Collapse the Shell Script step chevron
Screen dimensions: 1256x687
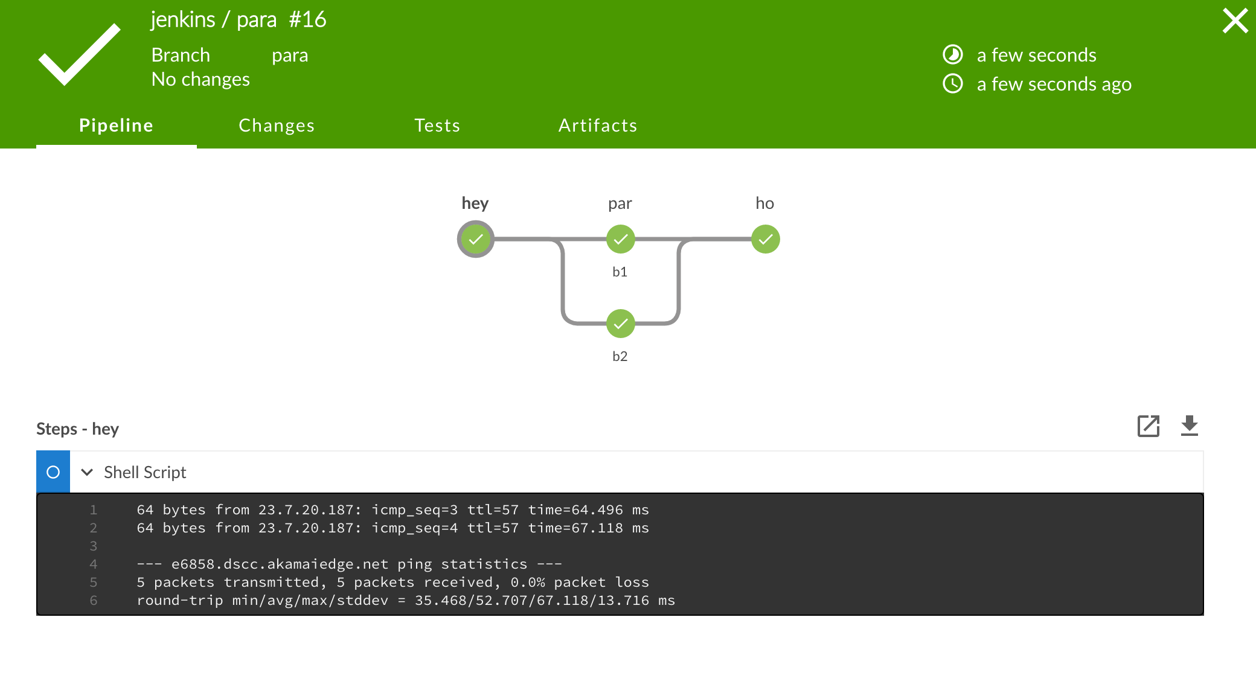[87, 472]
